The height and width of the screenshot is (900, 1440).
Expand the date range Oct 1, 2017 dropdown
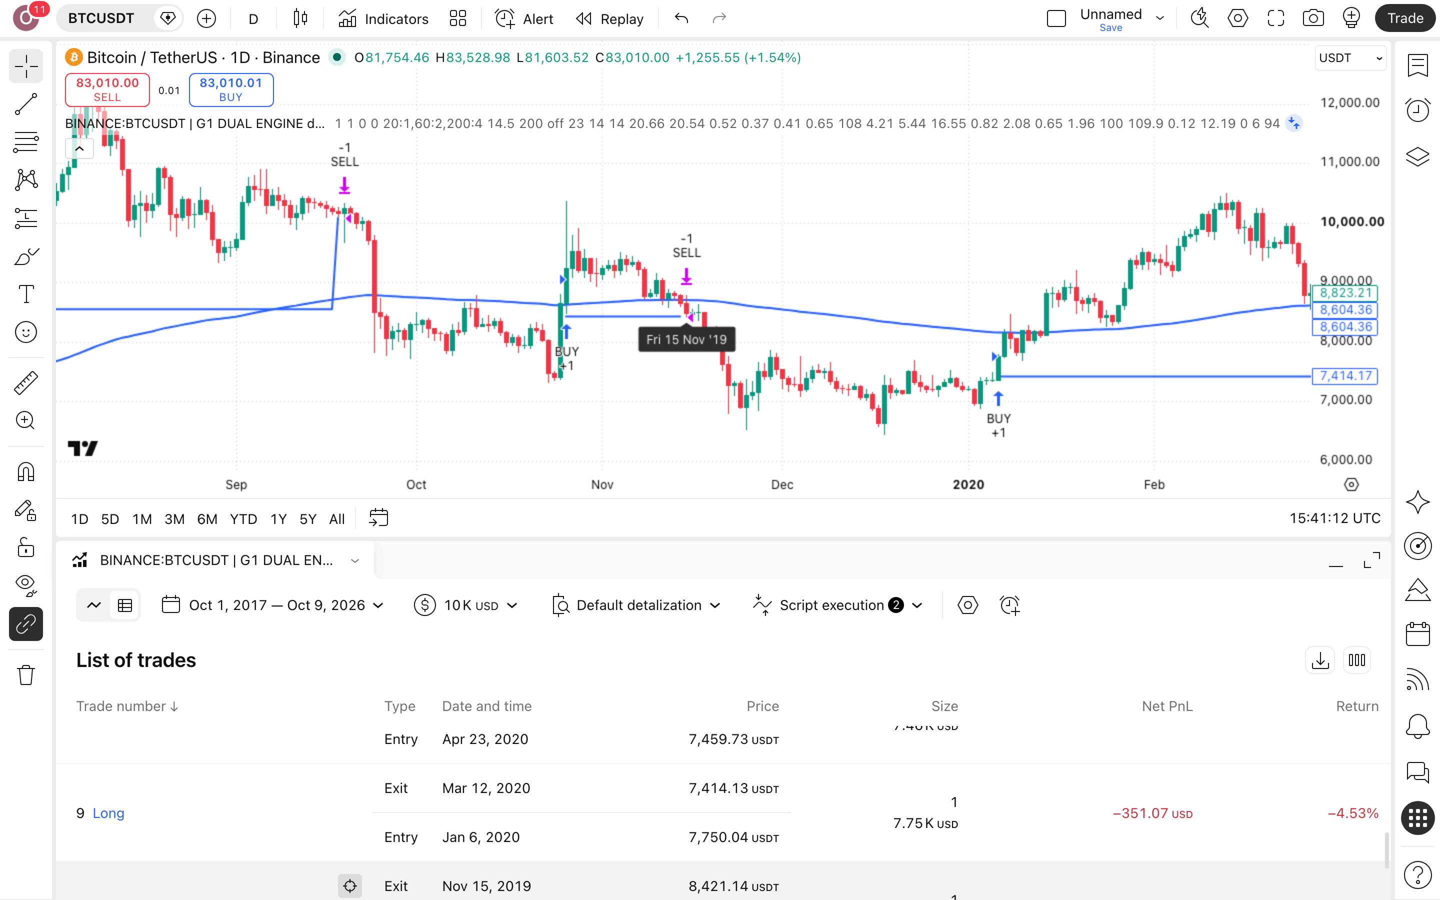tap(273, 605)
